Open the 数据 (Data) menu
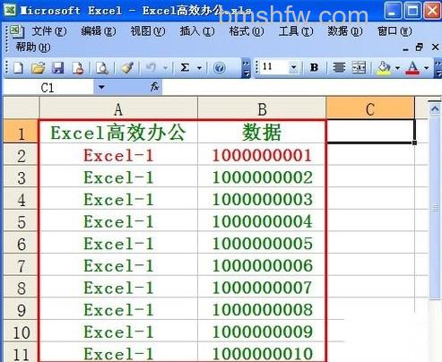 tap(345, 31)
